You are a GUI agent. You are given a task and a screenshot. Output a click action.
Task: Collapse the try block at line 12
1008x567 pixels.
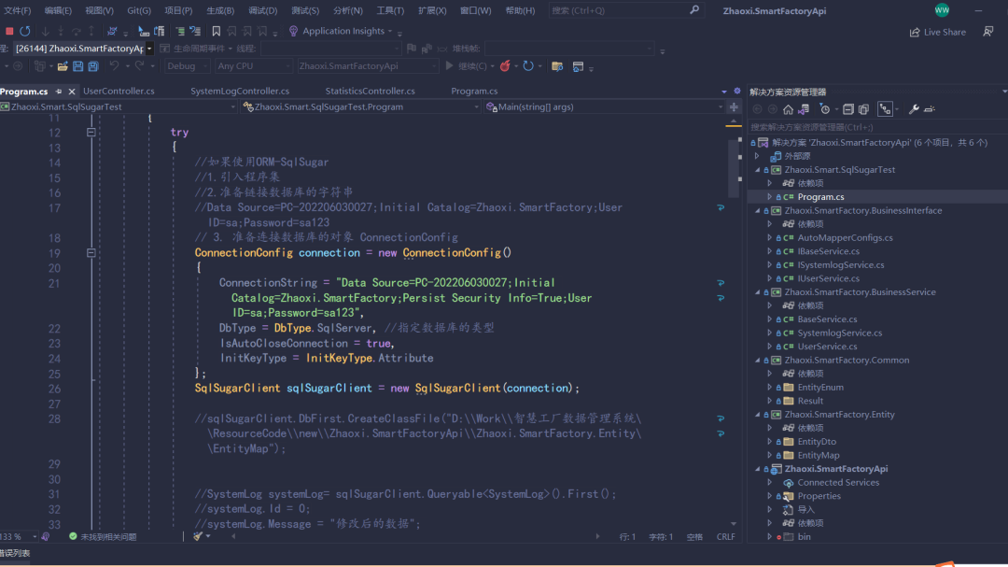pyautogui.click(x=91, y=133)
